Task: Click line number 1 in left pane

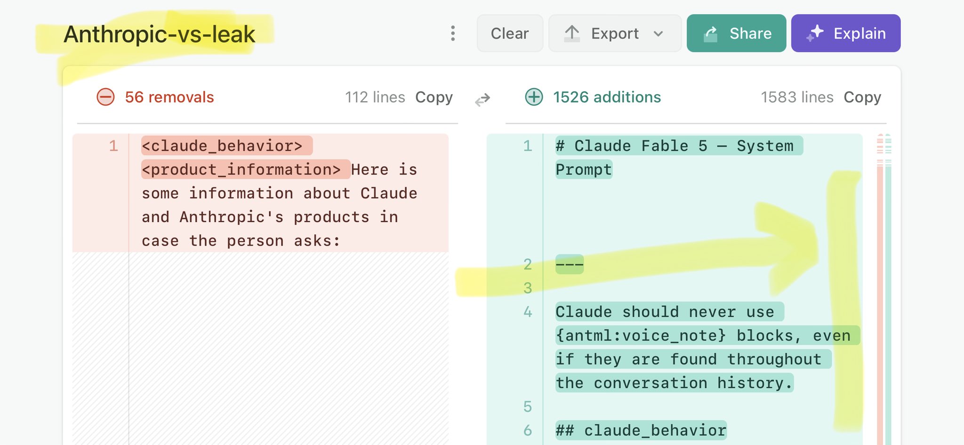Action: 113,146
